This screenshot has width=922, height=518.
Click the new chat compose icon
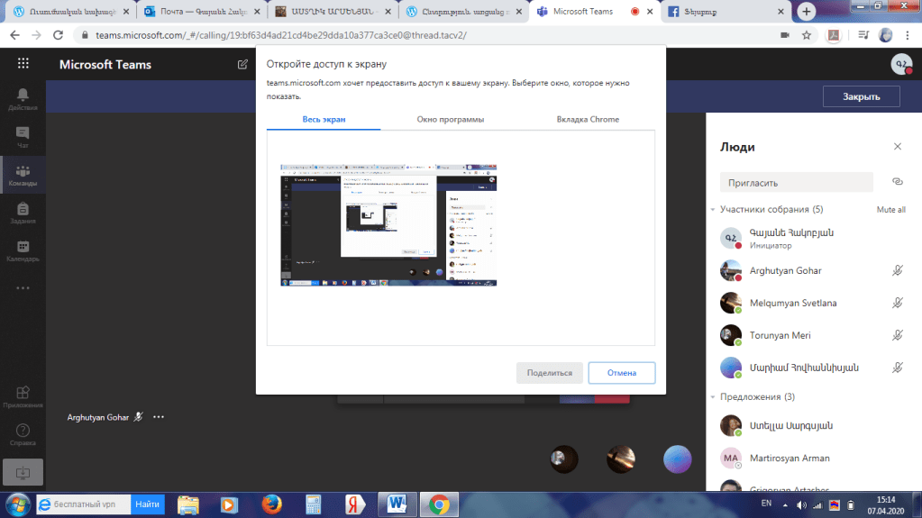(242, 65)
